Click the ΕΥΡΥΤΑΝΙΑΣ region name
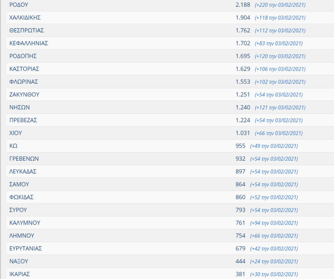Image resolution: width=334 pixels, height=279 pixels. click(x=25, y=249)
